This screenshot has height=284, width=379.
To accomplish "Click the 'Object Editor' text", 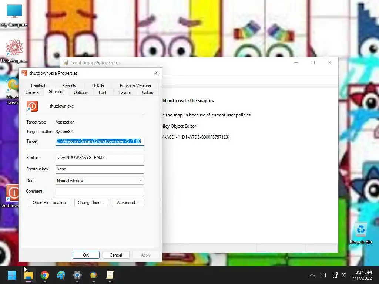I will pos(184,126).
